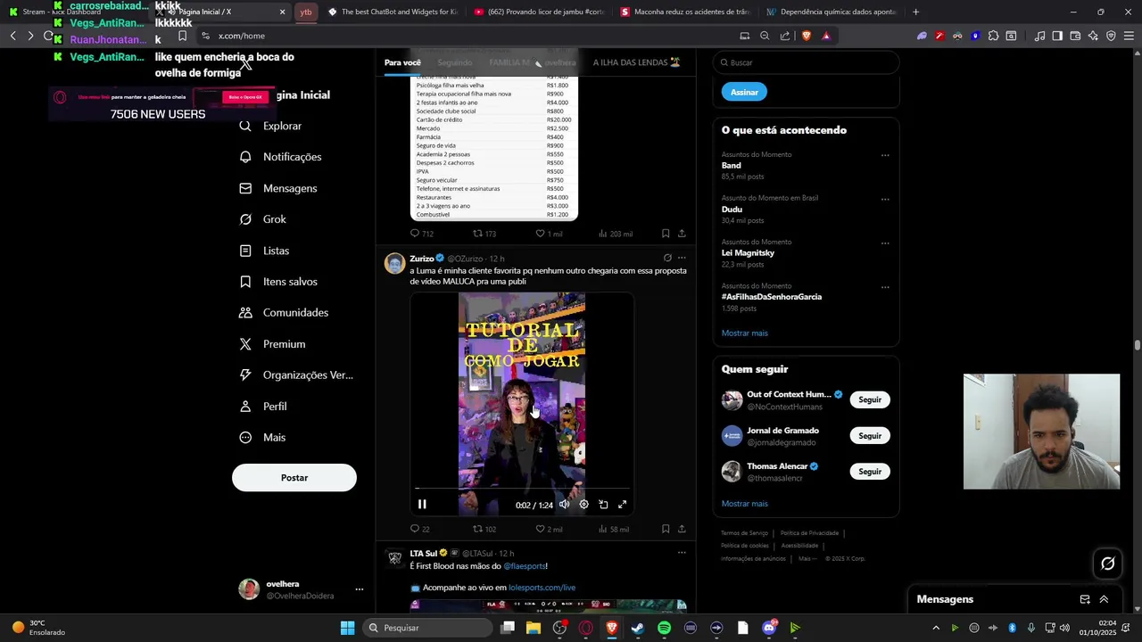
Task: Open Organizações Verificadas in the sidebar
Action: point(296,375)
